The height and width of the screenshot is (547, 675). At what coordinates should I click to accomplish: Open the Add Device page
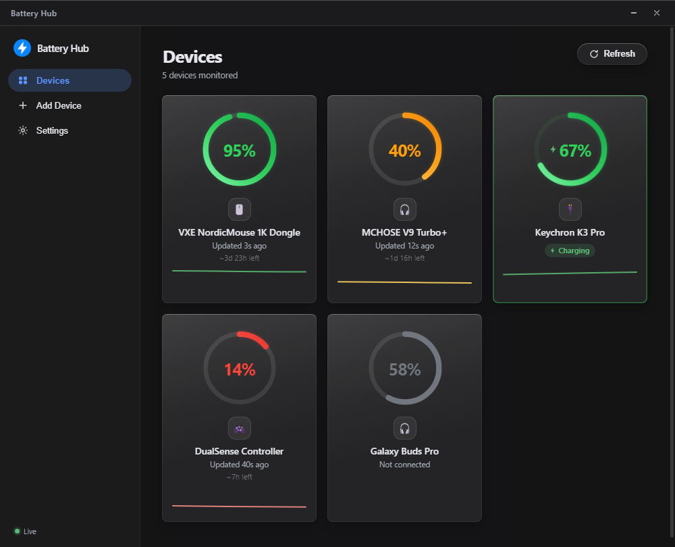click(x=70, y=105)
